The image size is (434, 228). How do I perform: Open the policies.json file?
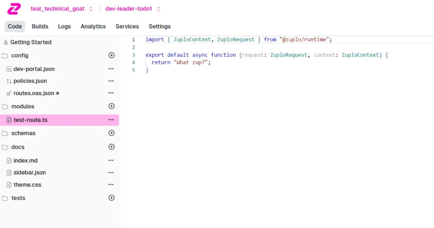click(x=30, y=81)
